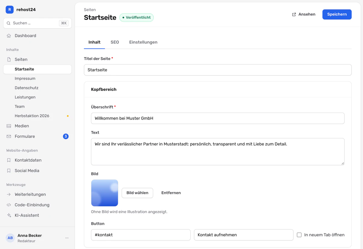Click the Speichern button

(x=337, y=14)
